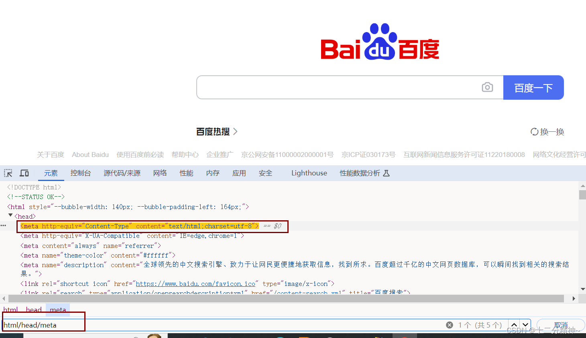Open the 使用百度前必读 link
This screenshot has width=586, height=338.
tap(140, 155)
